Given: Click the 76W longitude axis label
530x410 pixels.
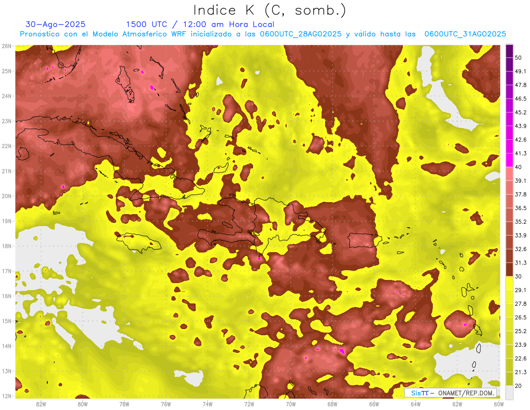Looking at the screenshot, I should [x=166, y=404].
